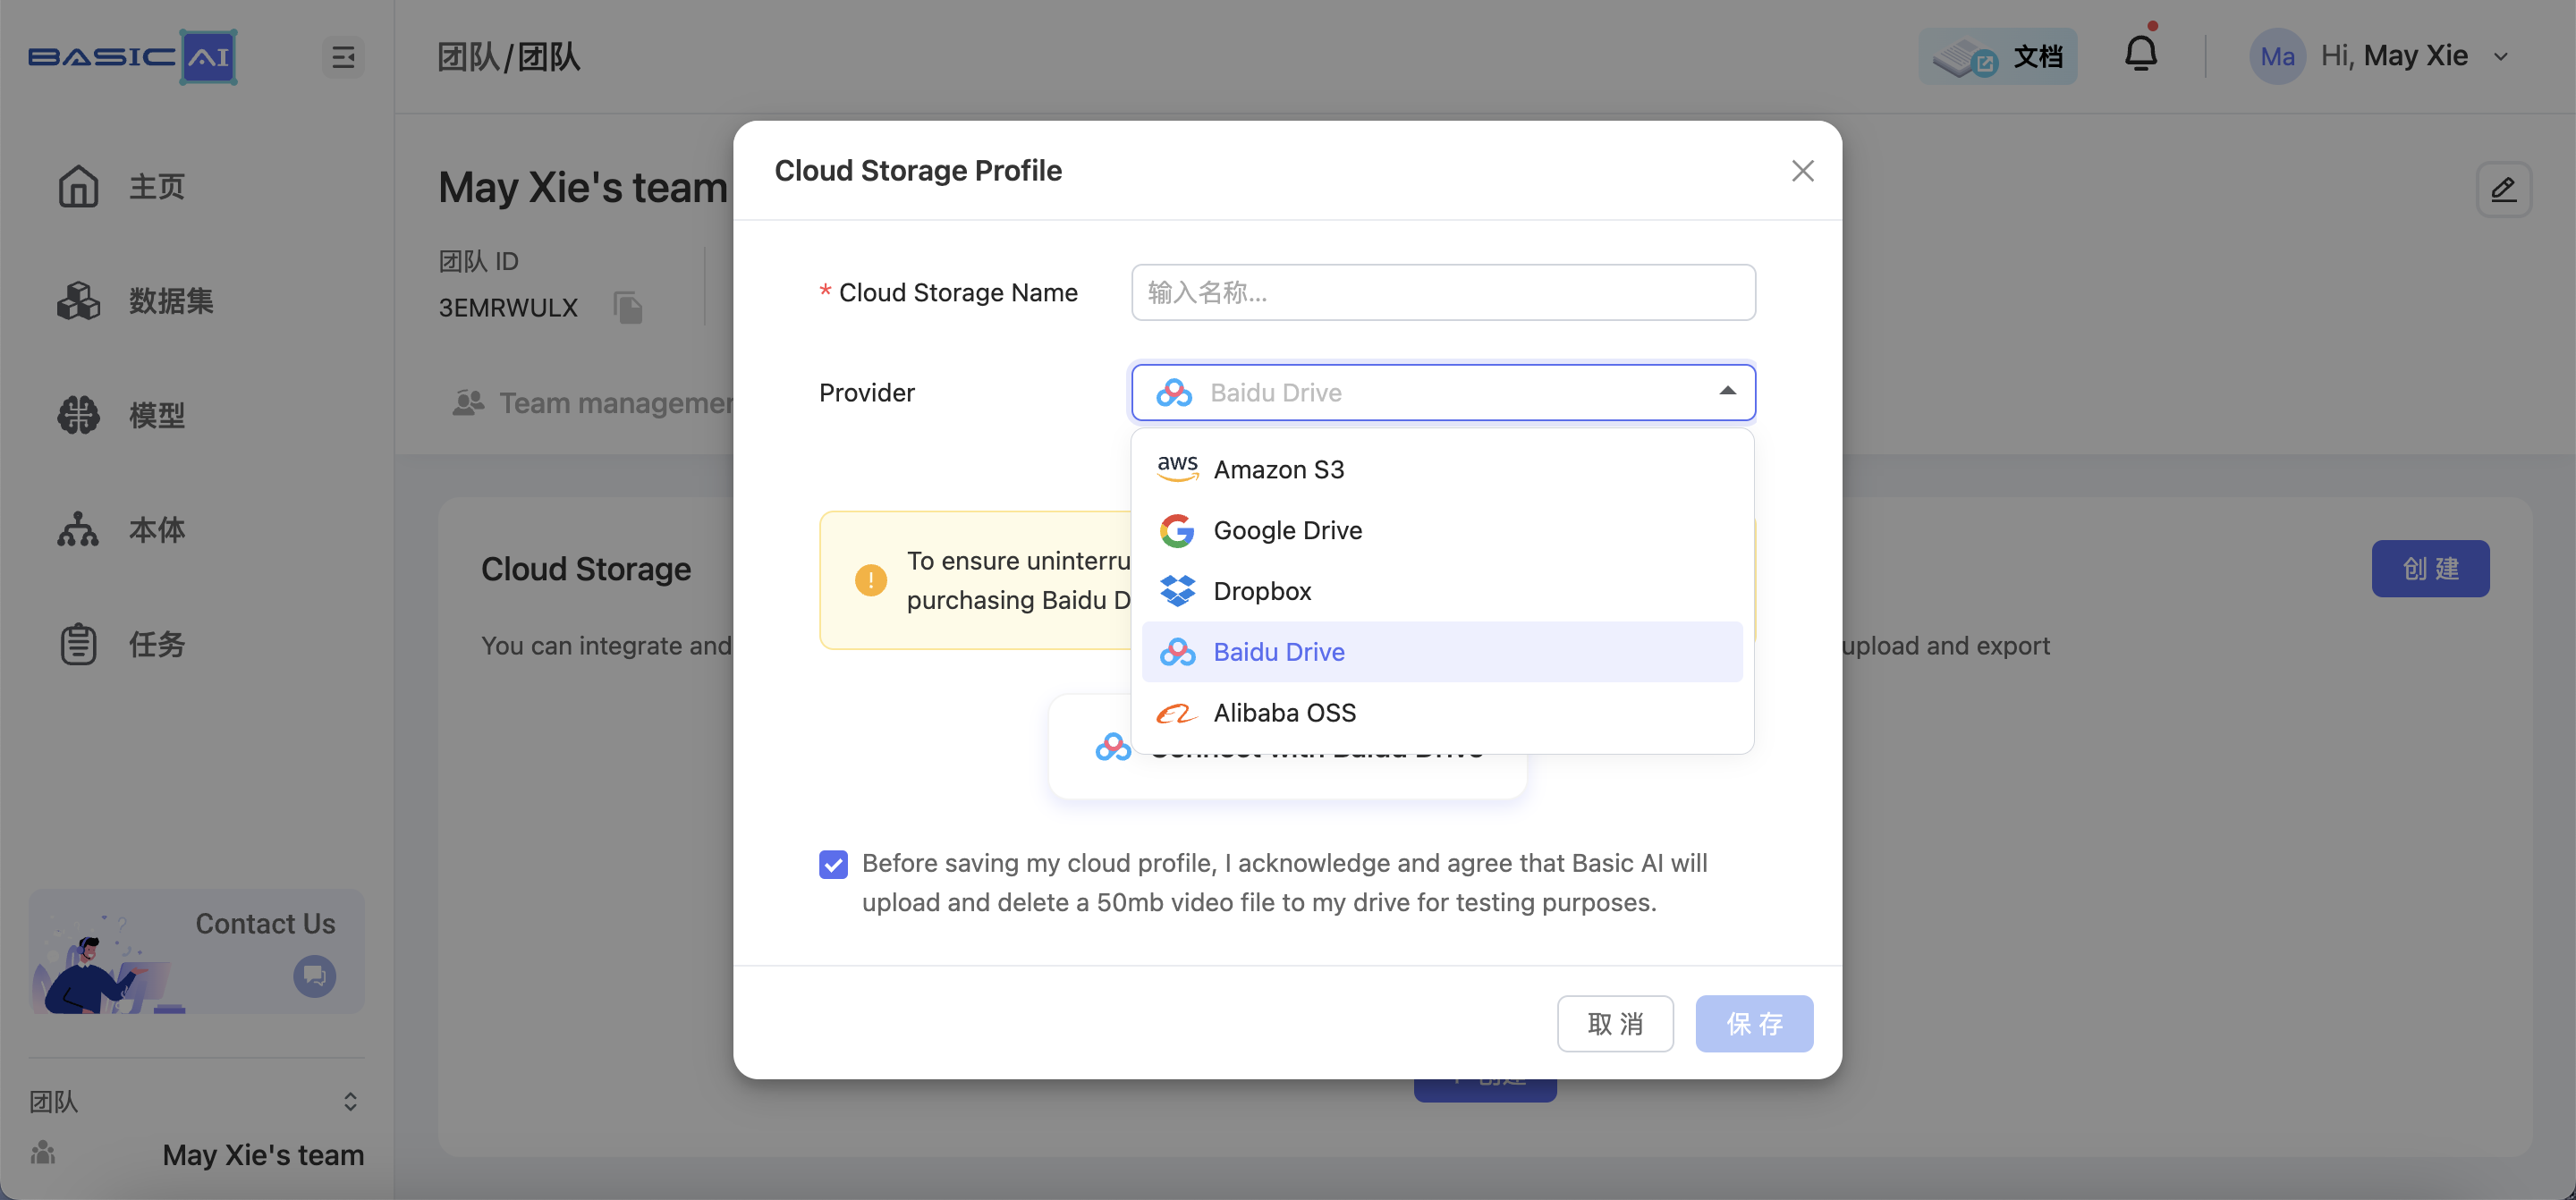Image resolution: width=2576 pixels, height=1200 pixels.
Task: Click the BasicAI logo
Action: [x=133, y=57]
